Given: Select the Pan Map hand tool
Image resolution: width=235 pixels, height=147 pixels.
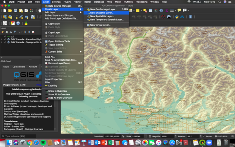Looking at the screenshot, I should [x=40, y=11].
